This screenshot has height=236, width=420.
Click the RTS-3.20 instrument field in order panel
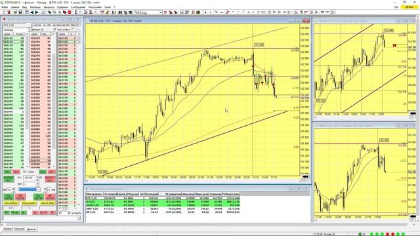click(x=16, y=25)
